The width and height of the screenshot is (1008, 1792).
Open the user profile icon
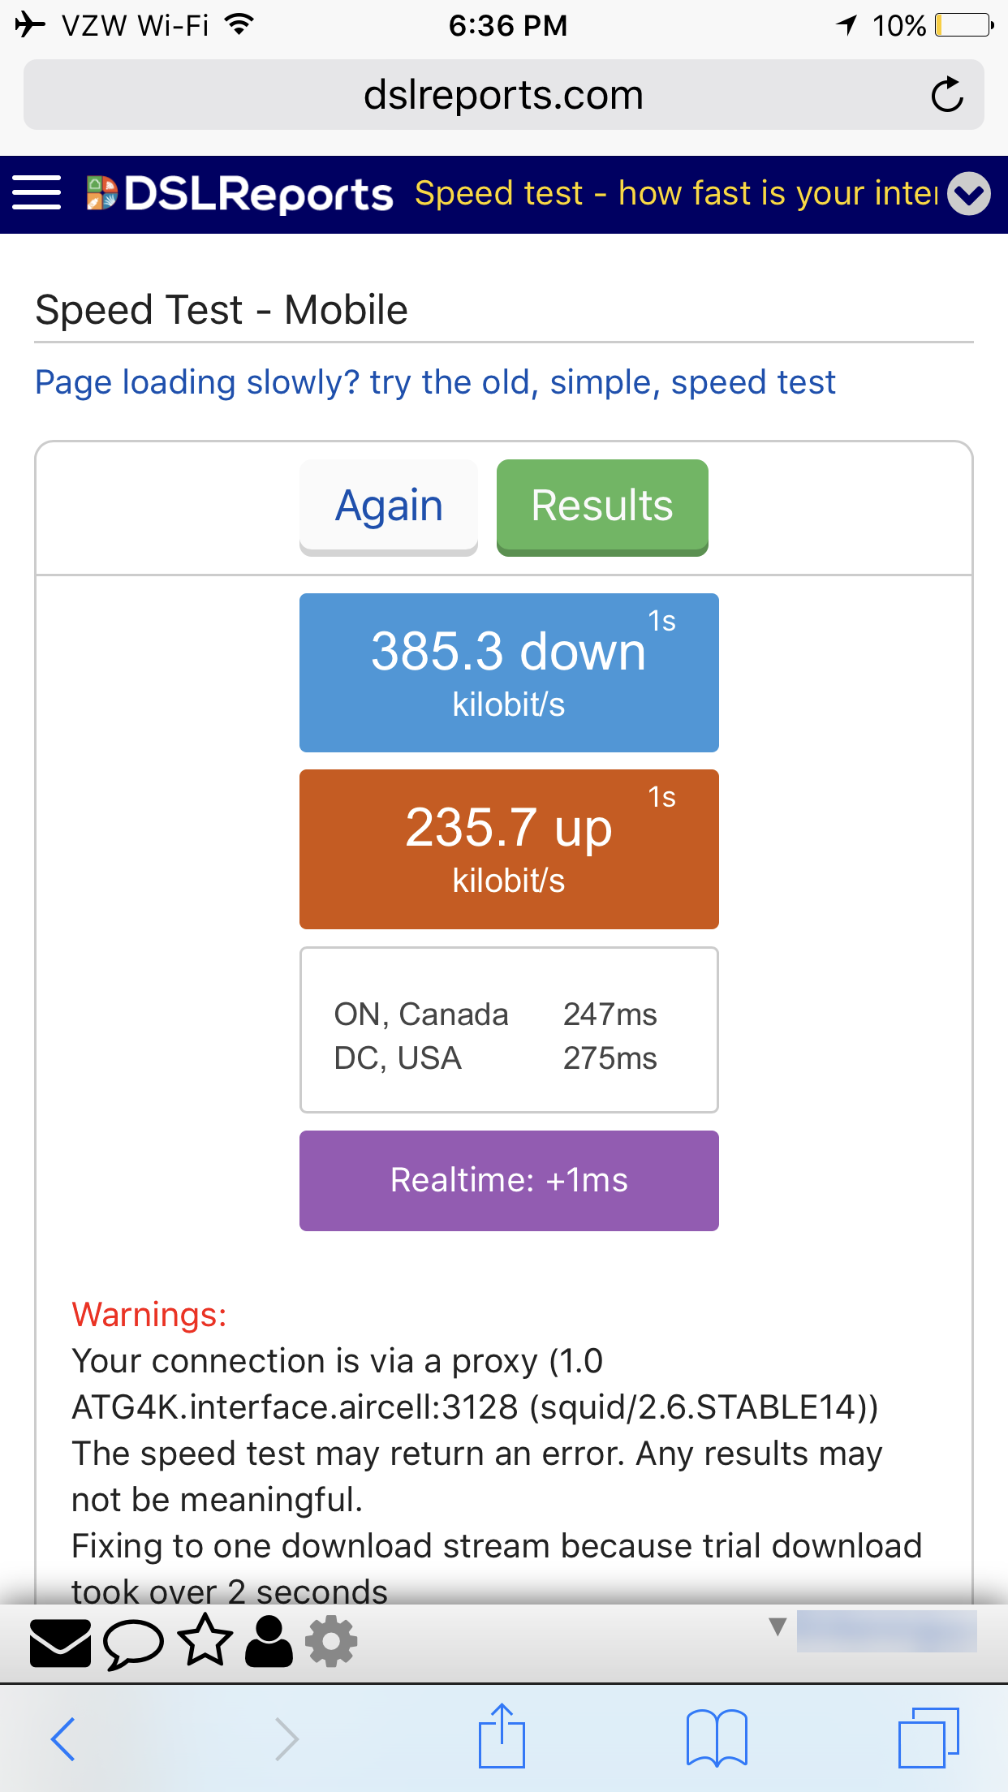pyautogui.click(x=269, y=1642)
